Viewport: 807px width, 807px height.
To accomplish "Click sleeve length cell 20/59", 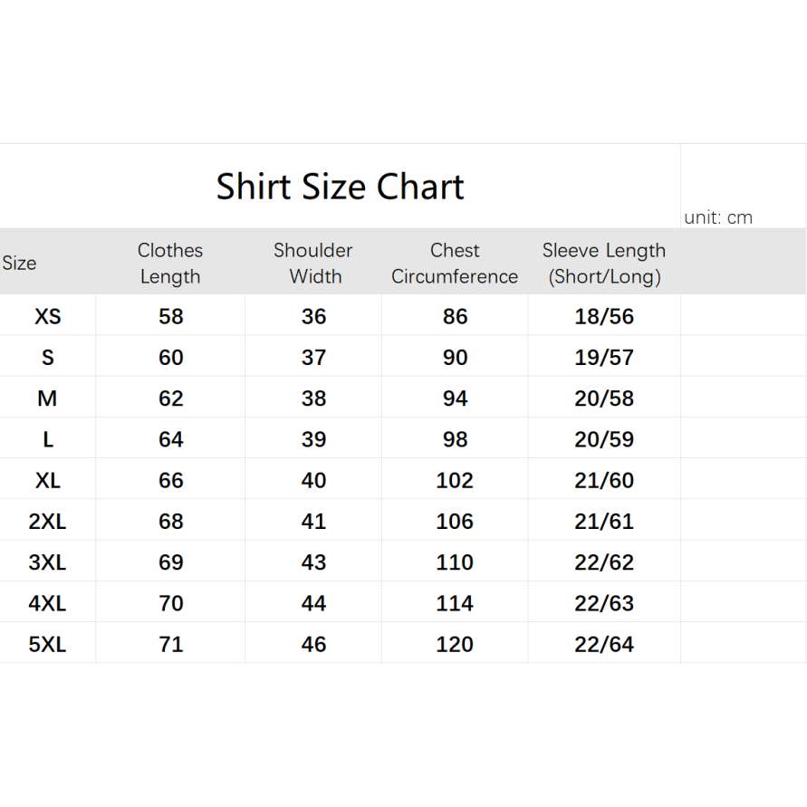I will 604,439.
